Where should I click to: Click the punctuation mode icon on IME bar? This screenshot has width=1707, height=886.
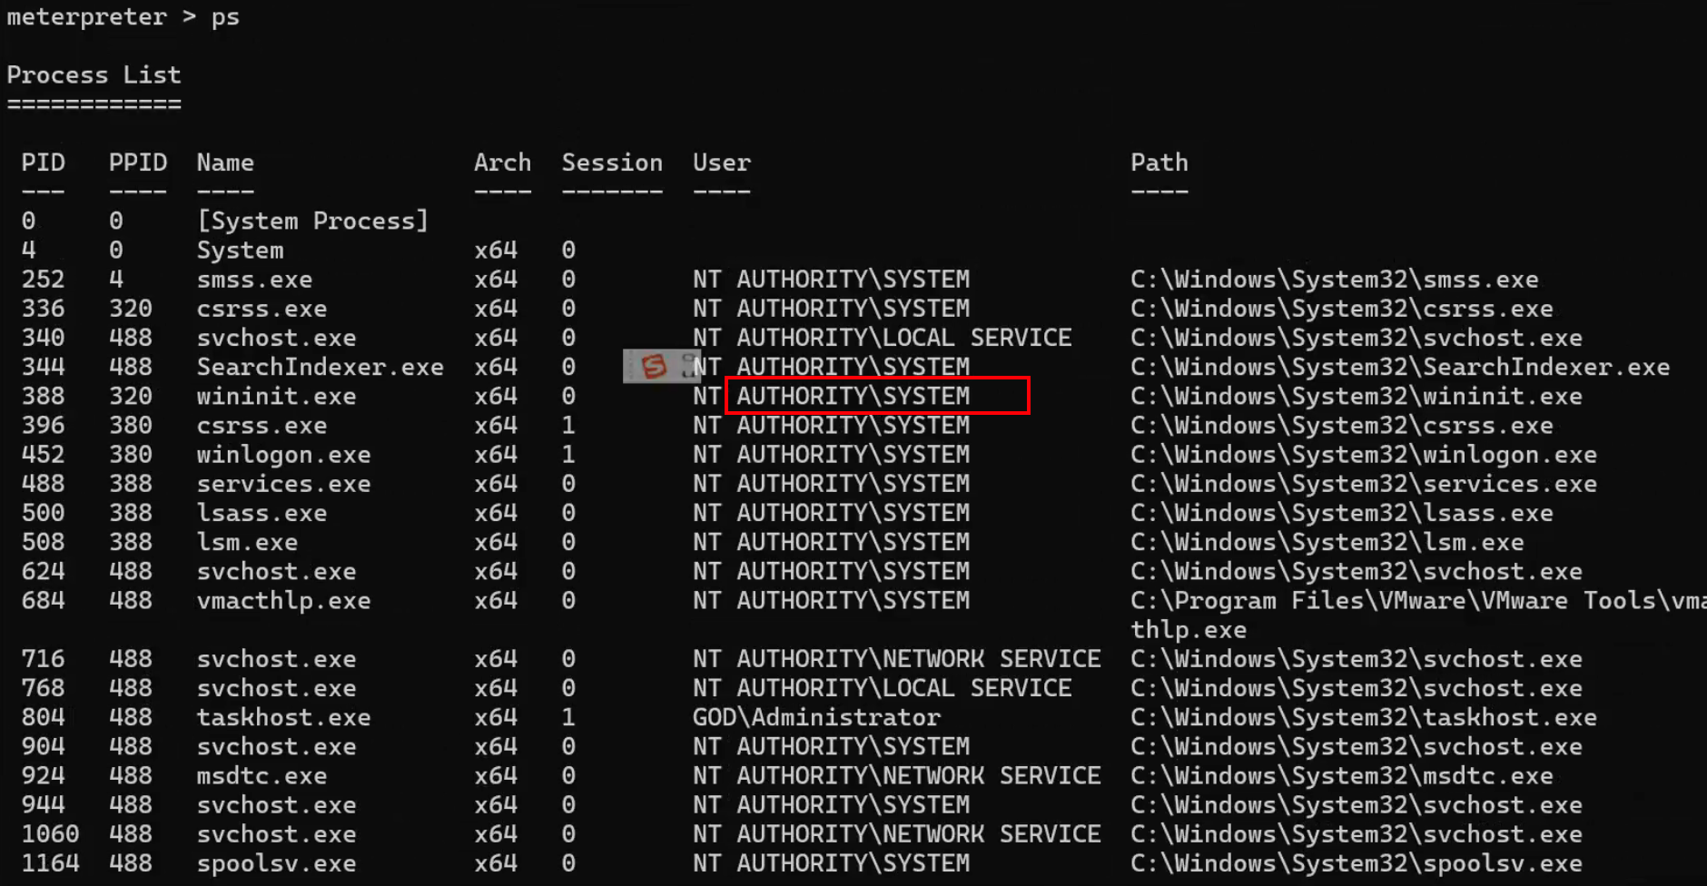click(x=686, y=366)
